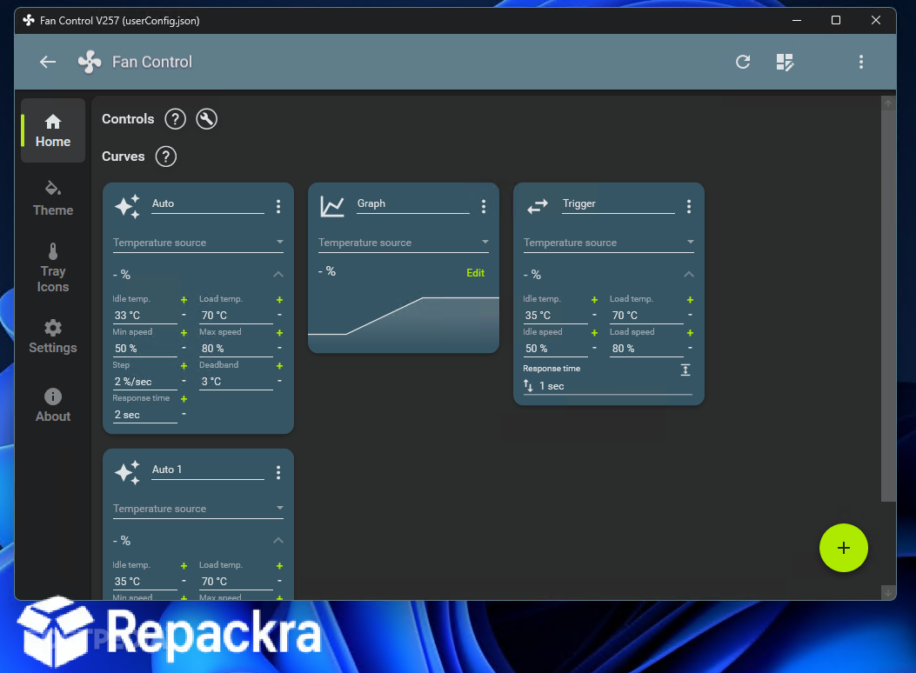Increase Trigger card Idle temp. with plus

594,299
